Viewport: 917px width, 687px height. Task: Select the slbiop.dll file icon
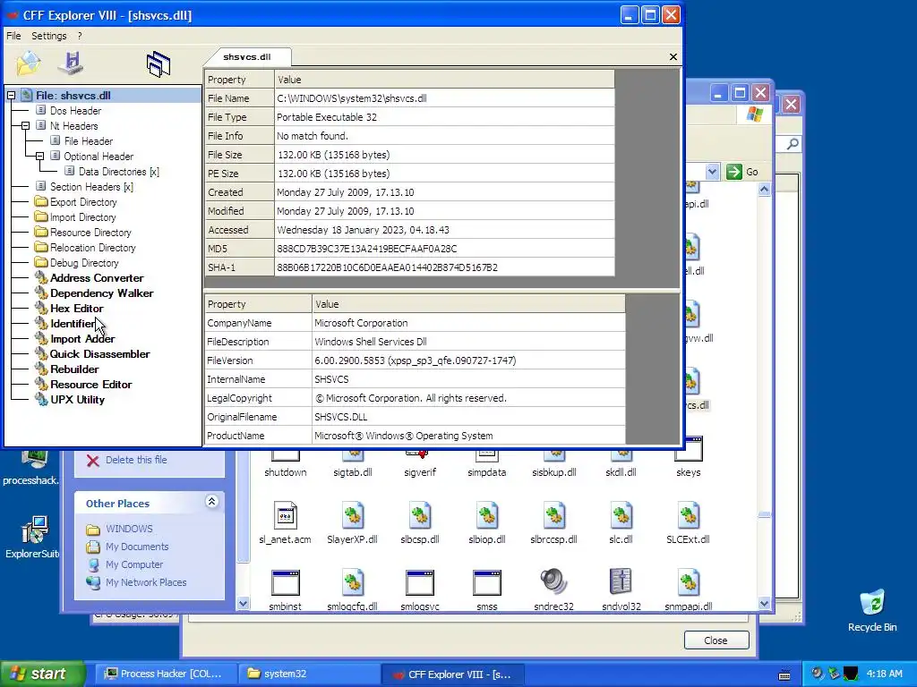(x=487, y=516)
